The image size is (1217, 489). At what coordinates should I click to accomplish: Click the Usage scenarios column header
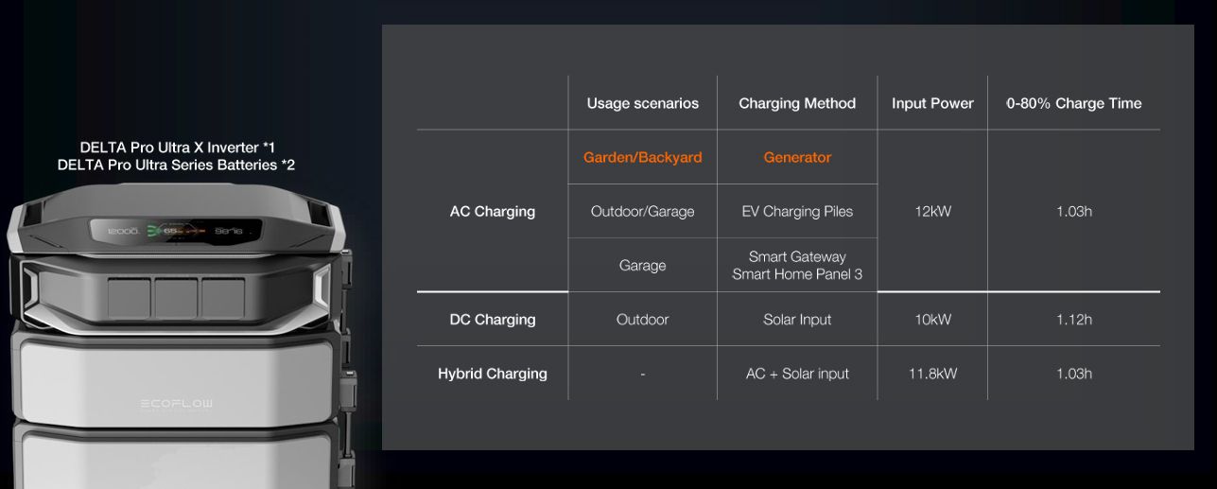coord(642,103)
